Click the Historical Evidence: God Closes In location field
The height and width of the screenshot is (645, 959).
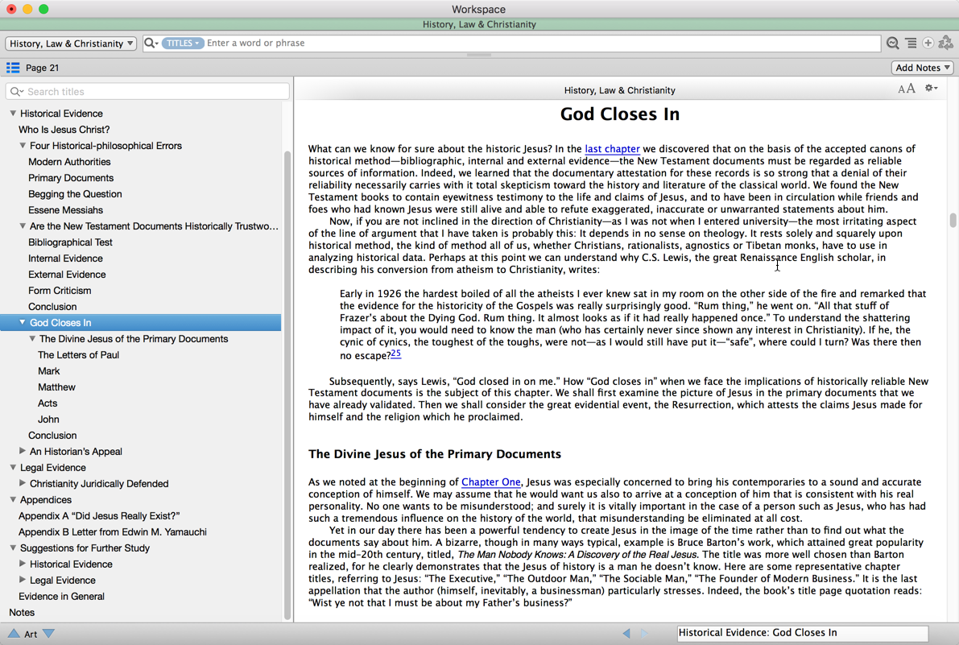803,633
